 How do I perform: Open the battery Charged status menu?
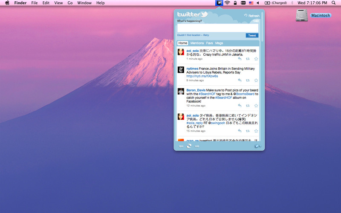tap(275, 3)
